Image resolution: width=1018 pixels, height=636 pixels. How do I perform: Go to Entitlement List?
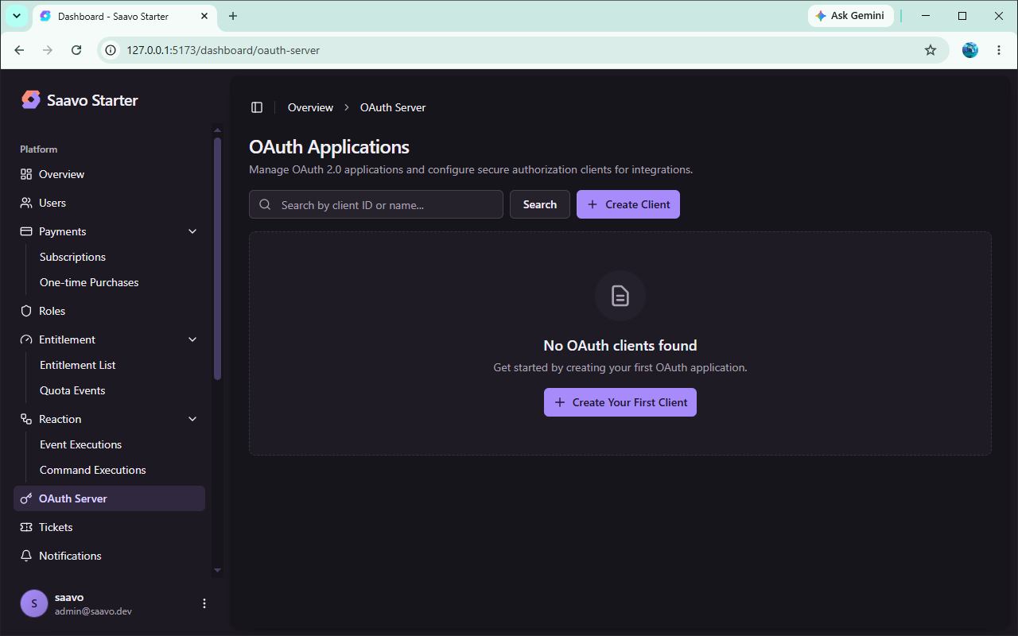tap(78, 365)
